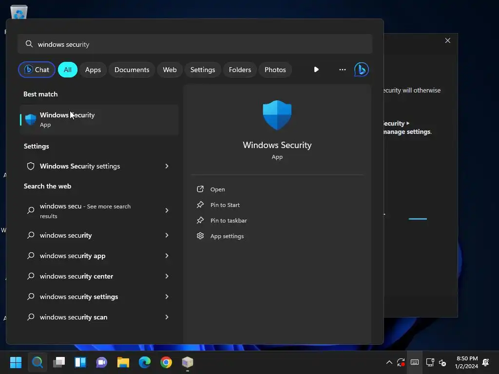The image size is (499, 374).
Task: Show more filters with the play arrow
Action: click(x=316, y=70)
